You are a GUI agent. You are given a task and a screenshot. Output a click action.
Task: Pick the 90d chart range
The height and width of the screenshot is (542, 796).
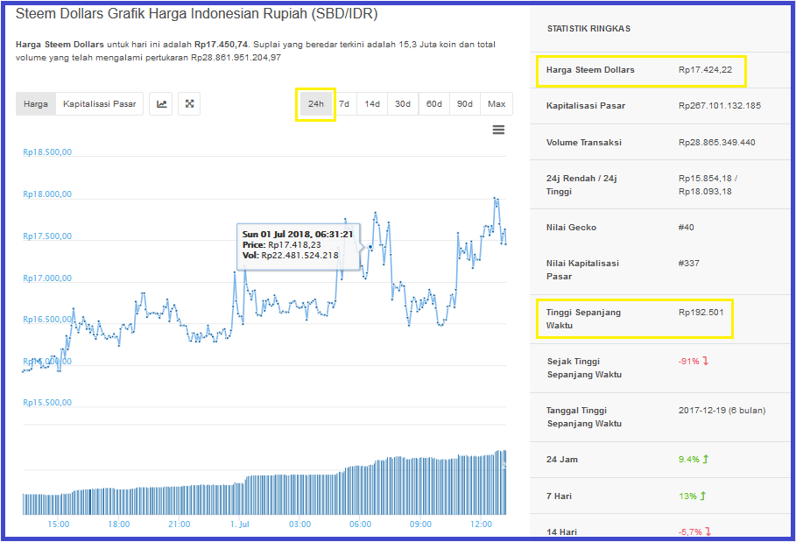pos(465,104)
